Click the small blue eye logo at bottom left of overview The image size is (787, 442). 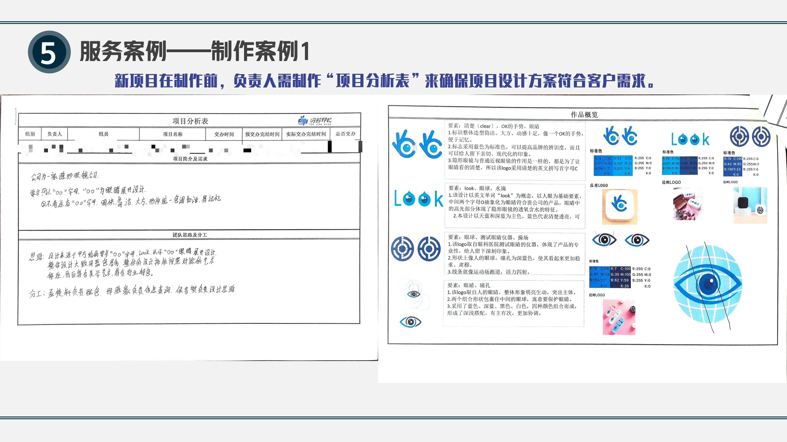pos(410,322)
